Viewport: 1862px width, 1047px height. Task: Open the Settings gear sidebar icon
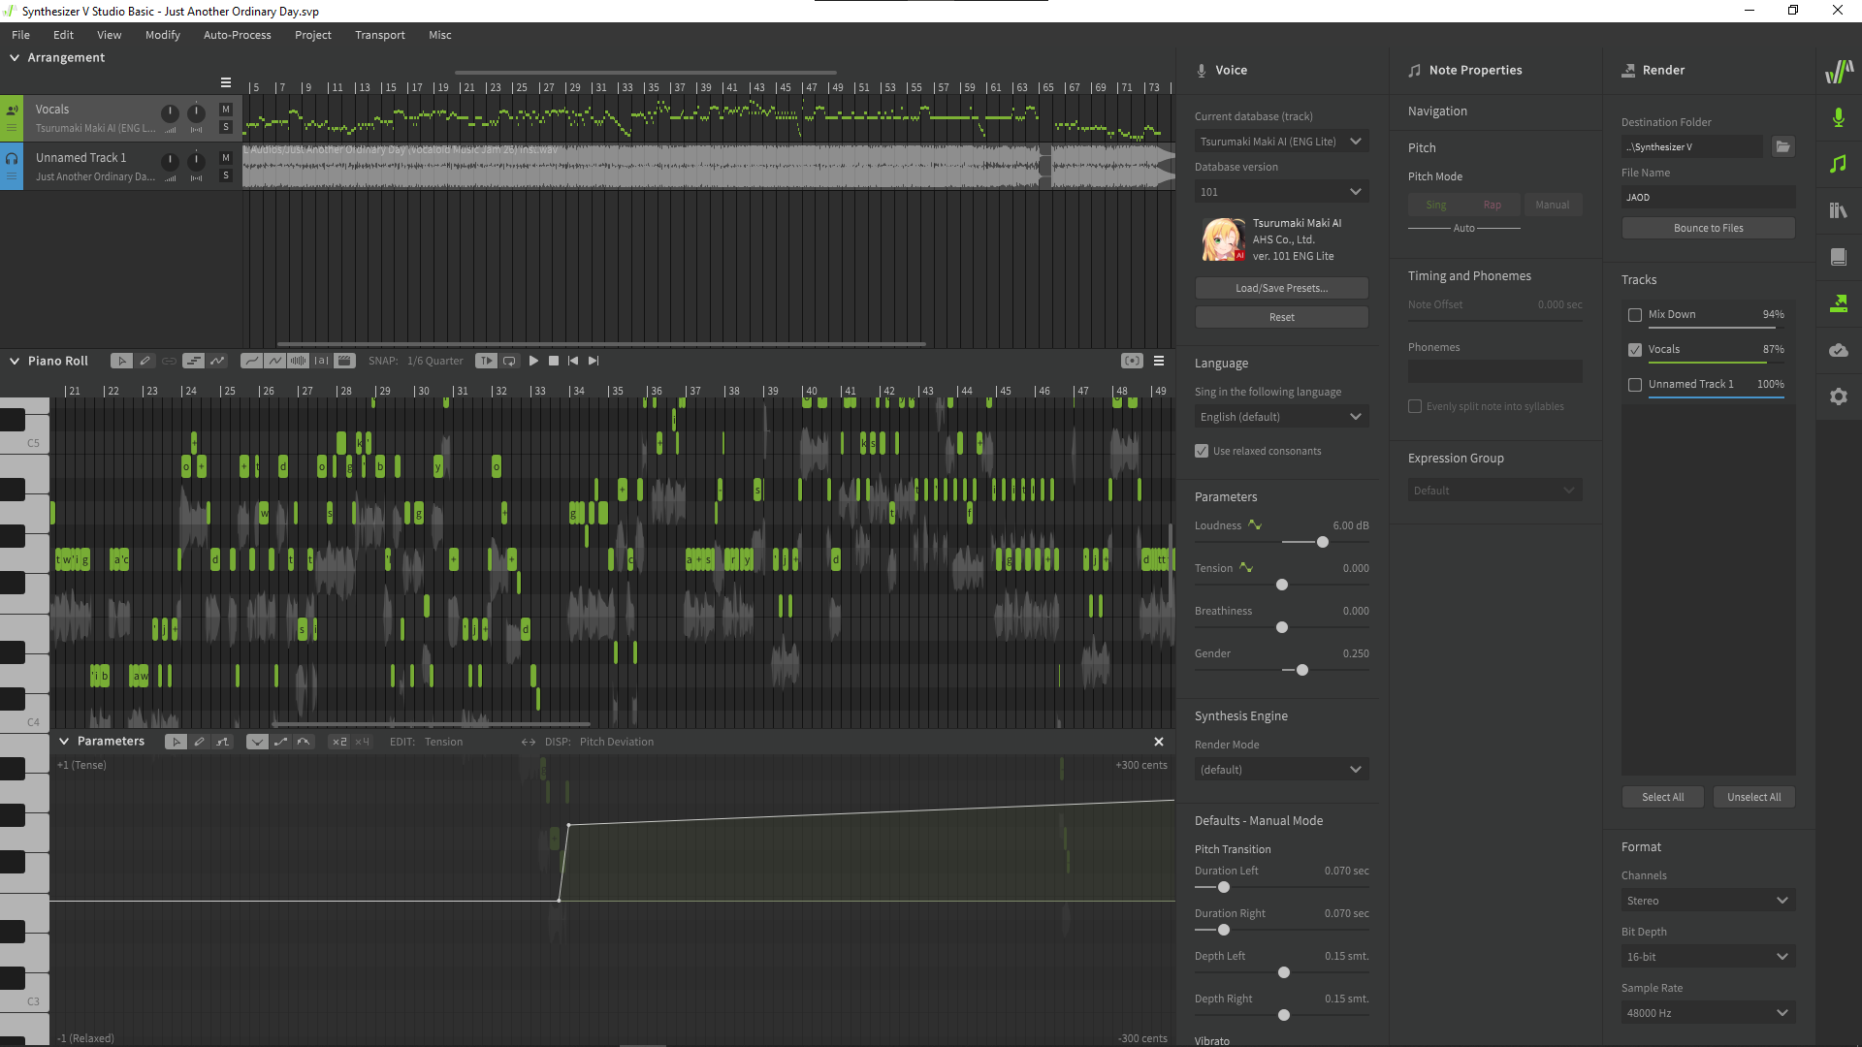click(x=1839, y=397)
